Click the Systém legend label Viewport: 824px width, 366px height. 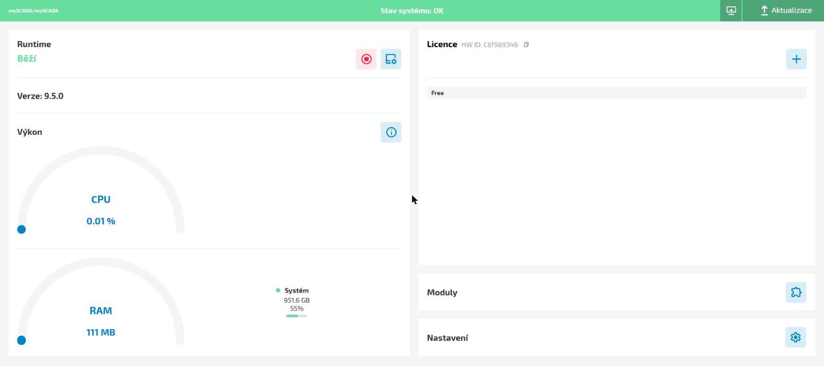[x=296, y=290]
